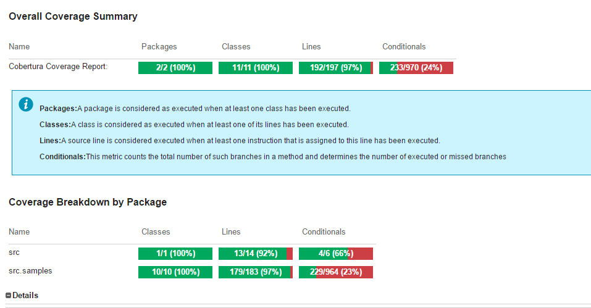The image size is (591, 308).
Task: Open the src package link
Action: pos(15,252)
